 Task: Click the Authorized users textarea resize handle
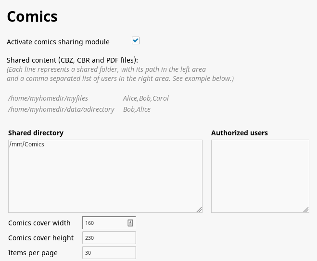coord(306,209)
